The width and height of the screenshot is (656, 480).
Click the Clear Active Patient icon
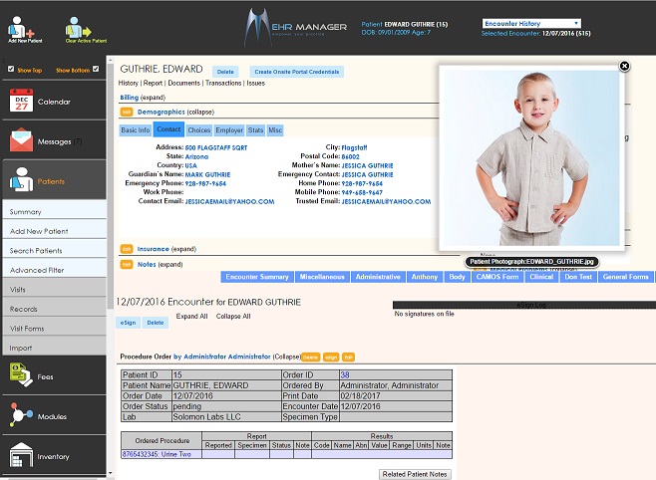point(84,26)
